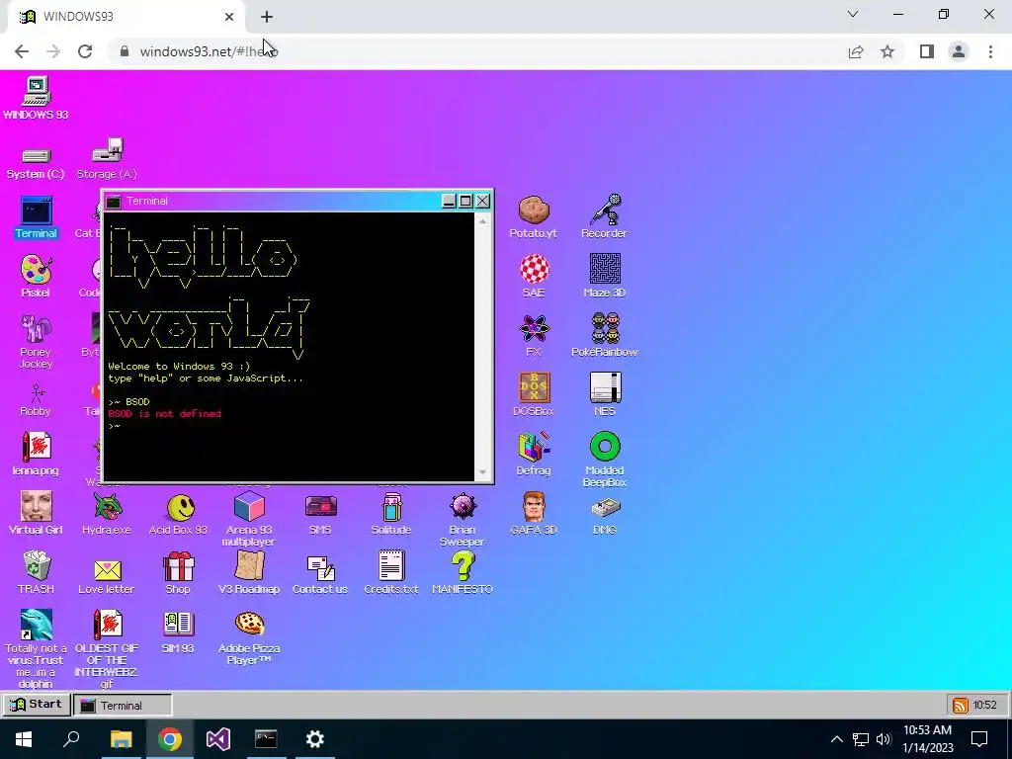Open SIM 93 icon

(x=178, y=625)
